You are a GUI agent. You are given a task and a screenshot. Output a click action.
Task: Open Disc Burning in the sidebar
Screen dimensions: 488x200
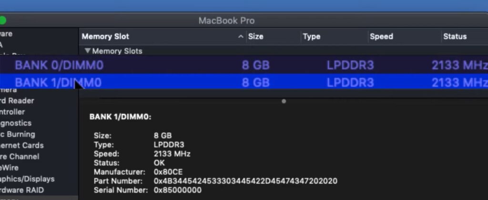click(x=18, y=134)
